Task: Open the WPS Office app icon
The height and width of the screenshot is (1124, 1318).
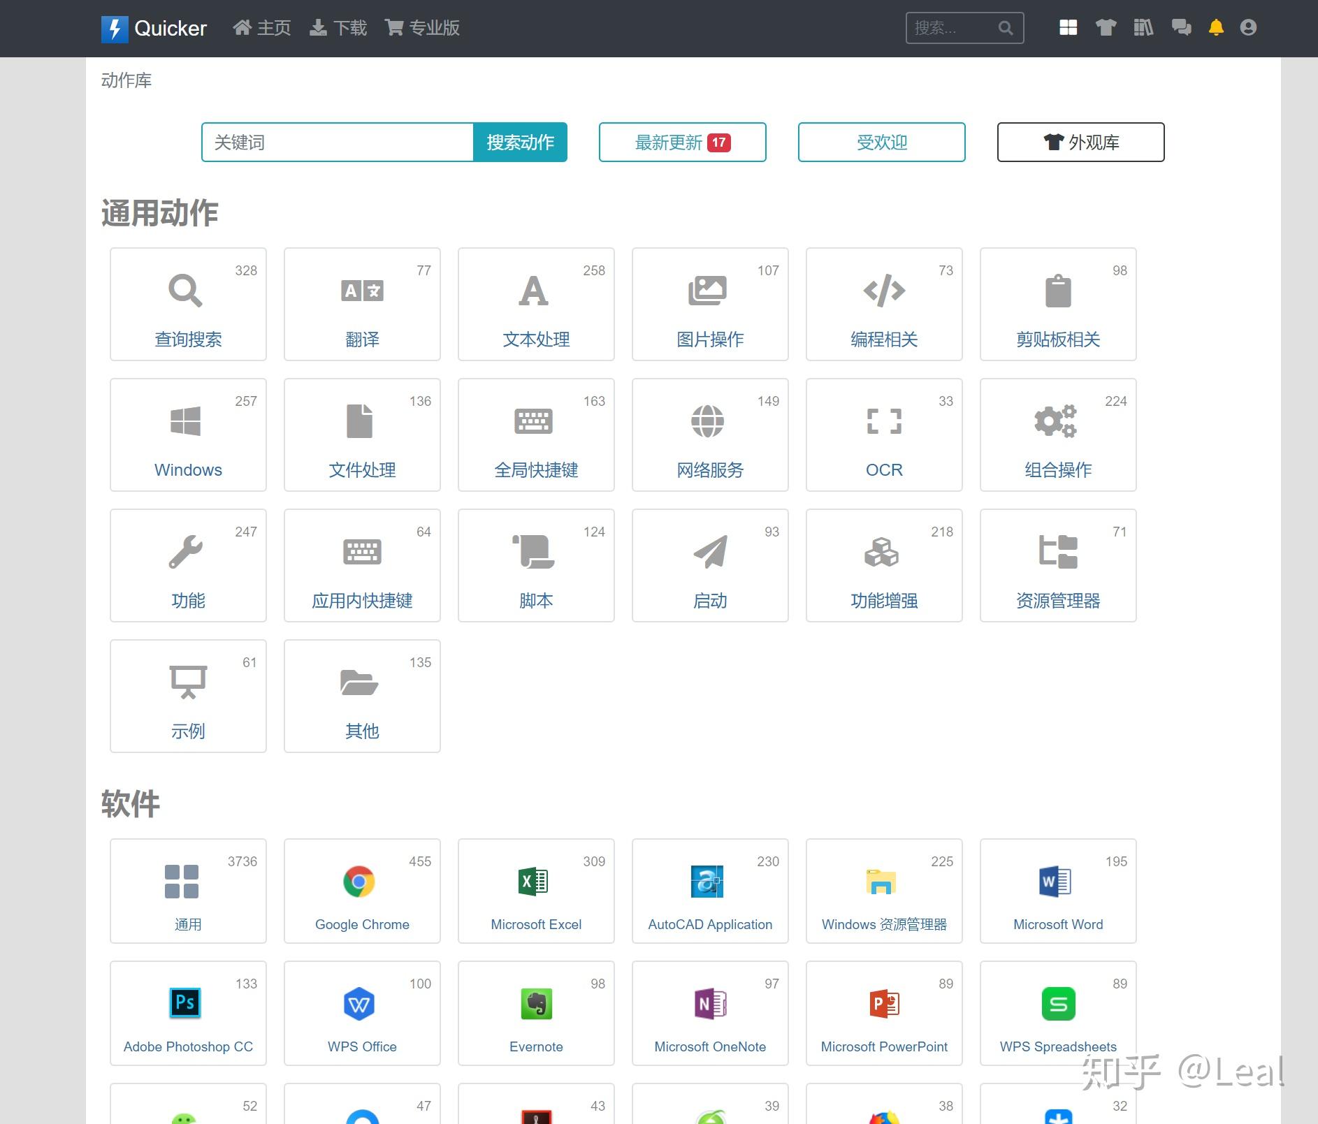Action: (x=359, y=1004)
